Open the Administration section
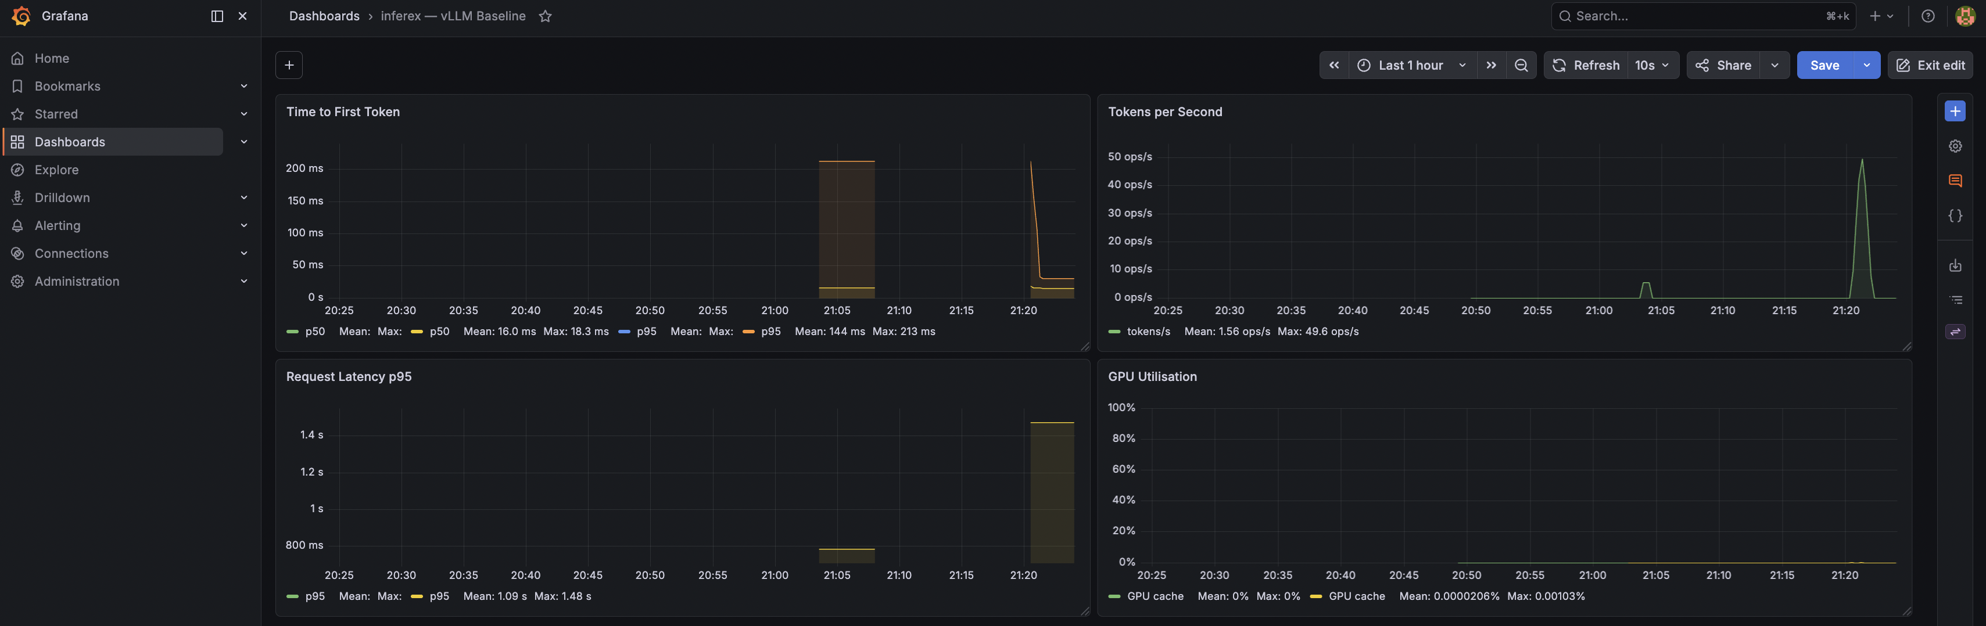The width and height of the screenshot is (1986, 626). (76, 282)
